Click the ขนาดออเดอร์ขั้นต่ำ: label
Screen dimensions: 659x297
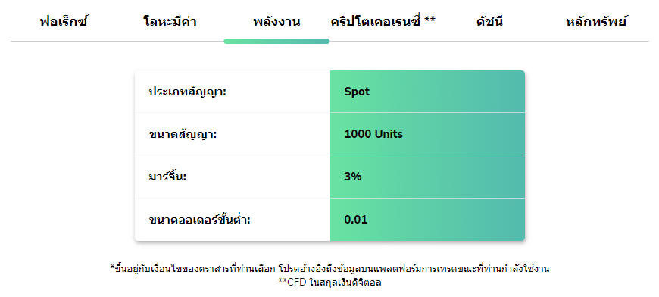click(199, 219)
